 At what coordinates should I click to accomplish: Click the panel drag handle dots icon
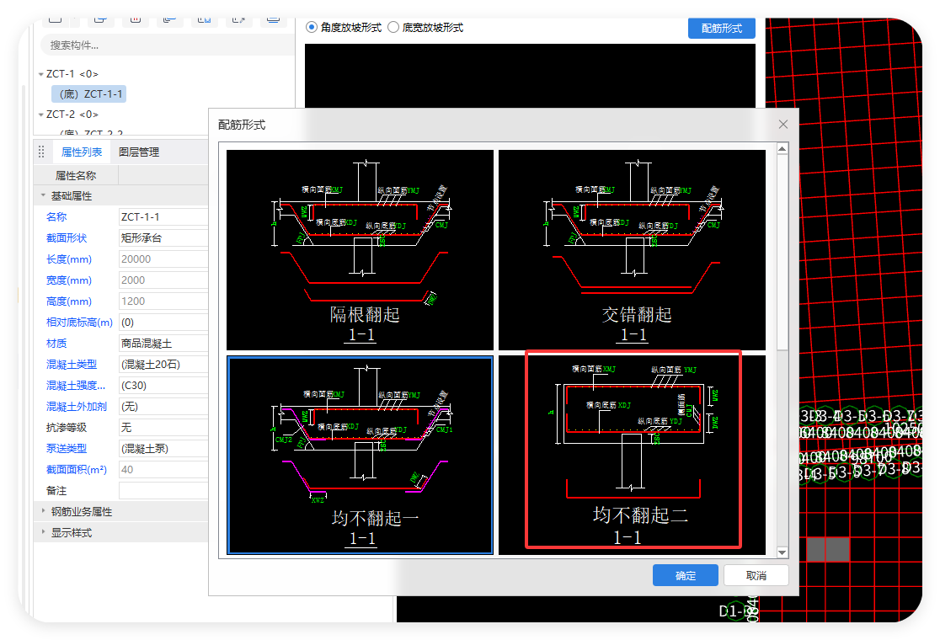(41, 152)
